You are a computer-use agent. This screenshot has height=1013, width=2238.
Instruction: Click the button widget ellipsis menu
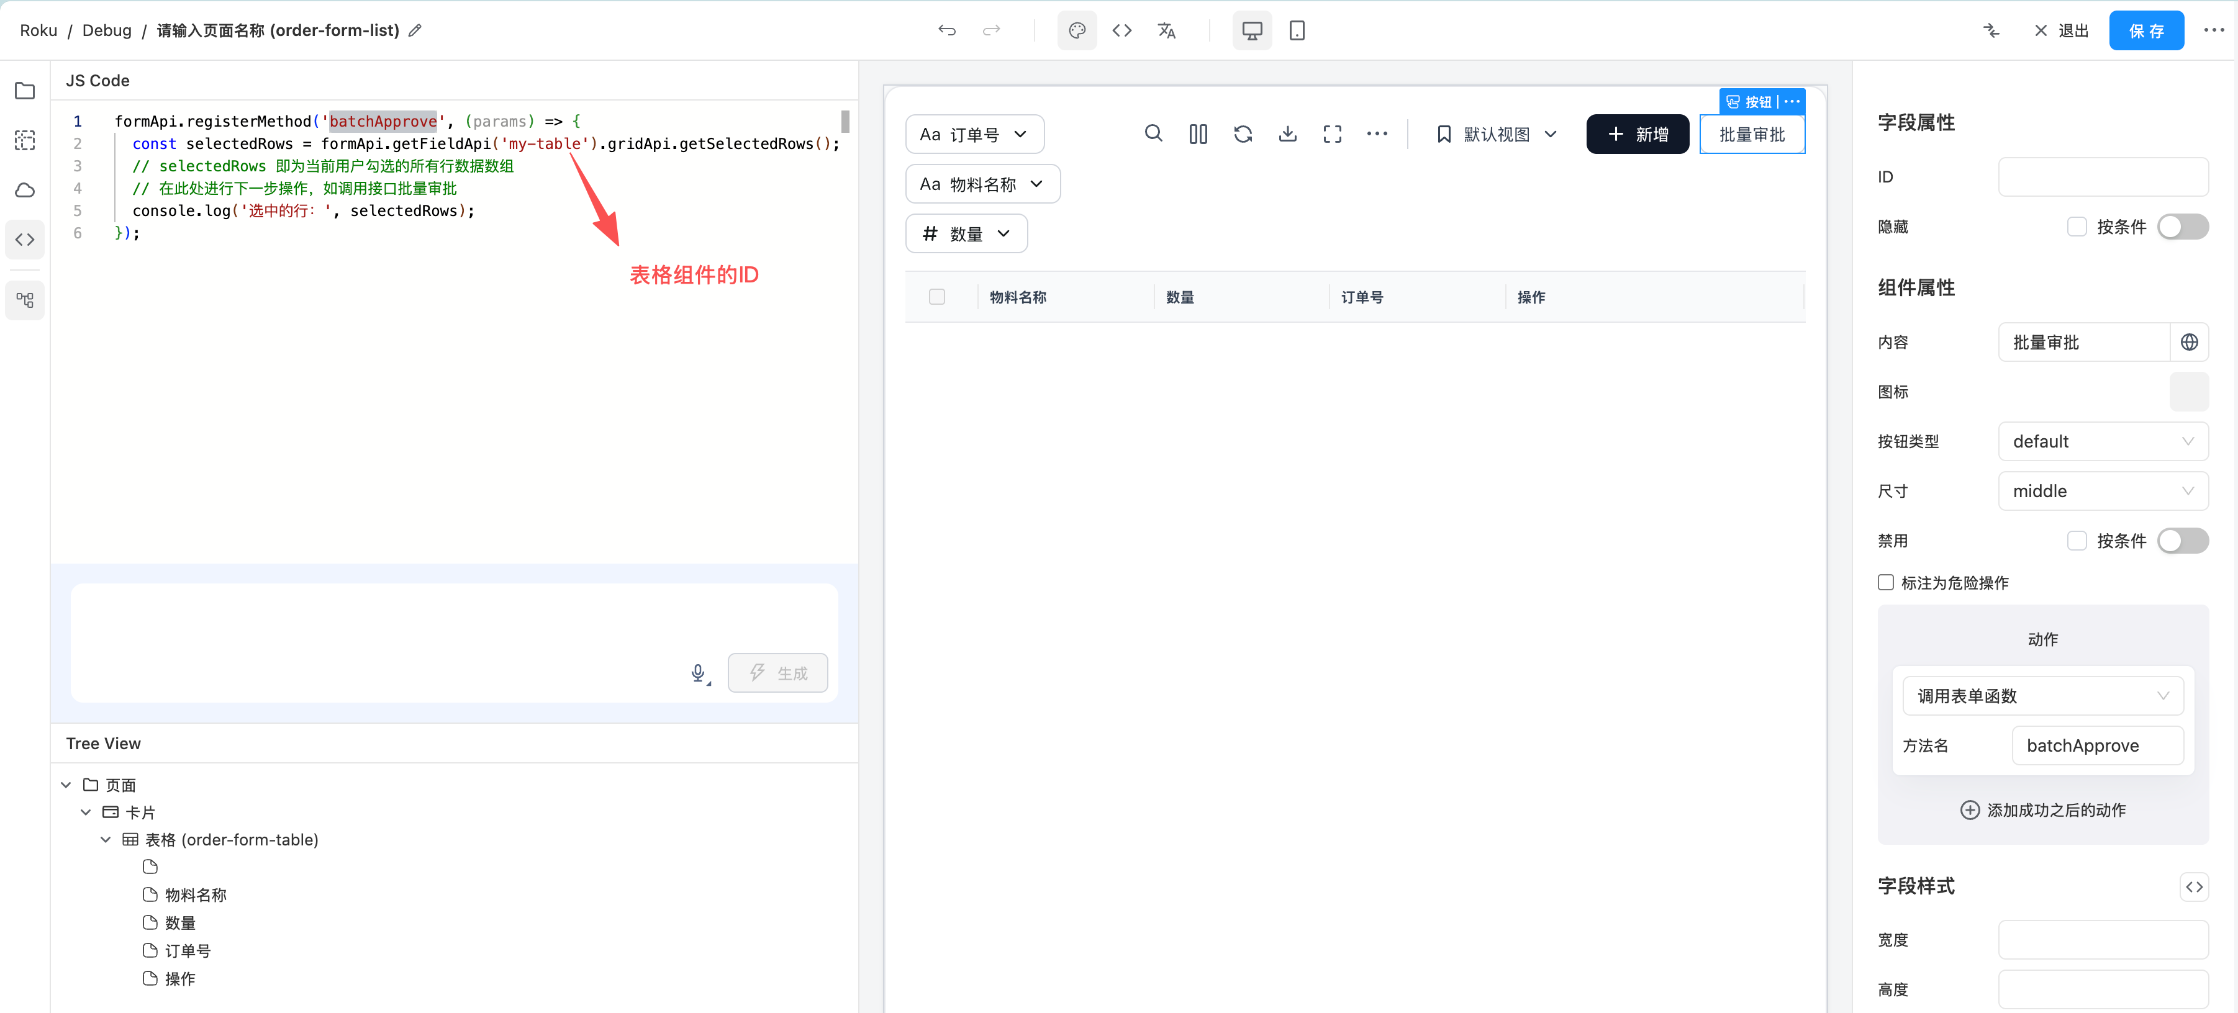pos(1792,102)
